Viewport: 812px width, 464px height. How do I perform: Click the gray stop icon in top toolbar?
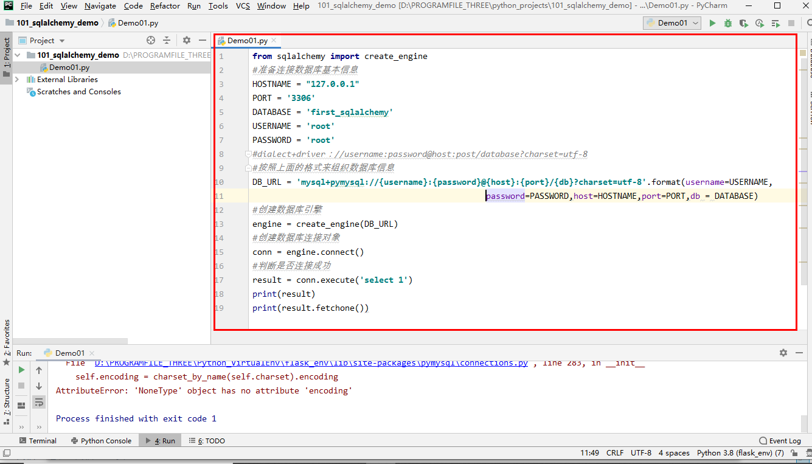point(791,23)
